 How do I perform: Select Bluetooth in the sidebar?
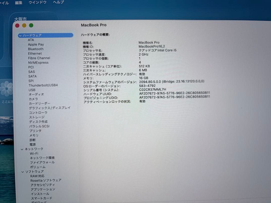[36, 49]
